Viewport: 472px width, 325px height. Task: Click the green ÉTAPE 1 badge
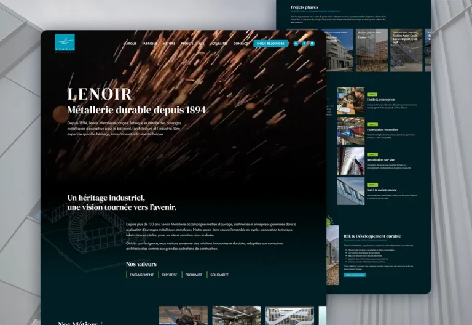click(372, 94)
